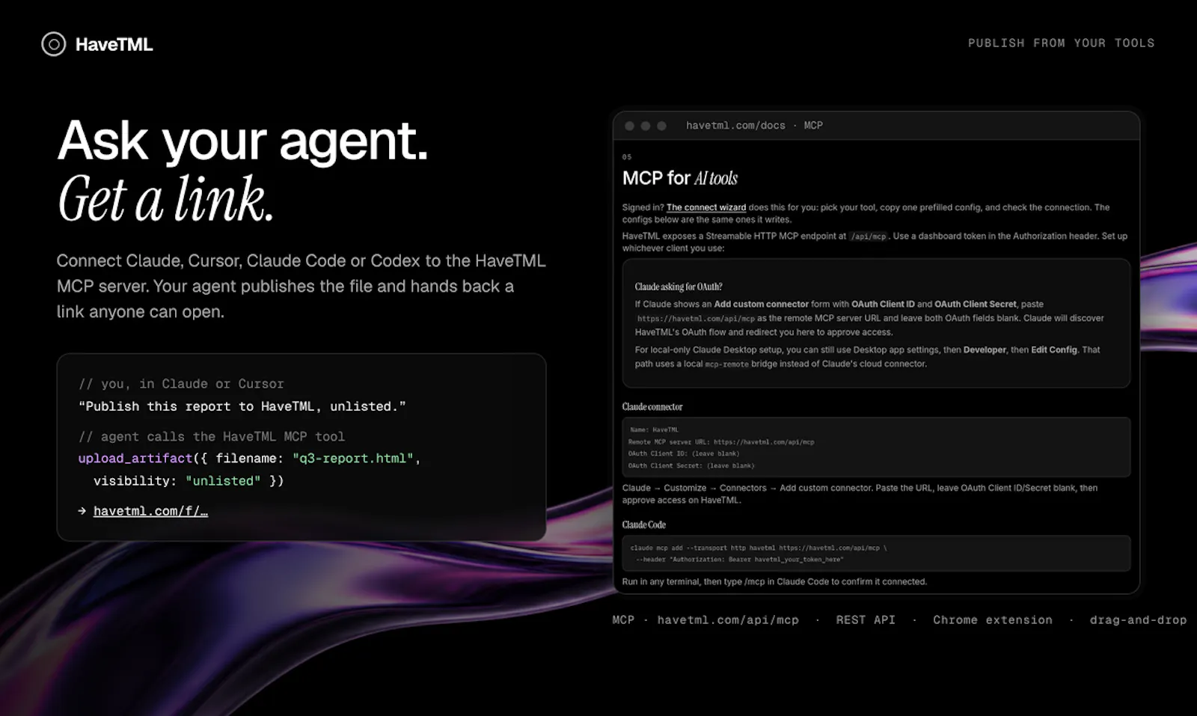Click the 'OAuth Client Secret: (leave blank)' line
Image resolution: width=1197 pixels, height=716 pixels.
click(691, 466)
